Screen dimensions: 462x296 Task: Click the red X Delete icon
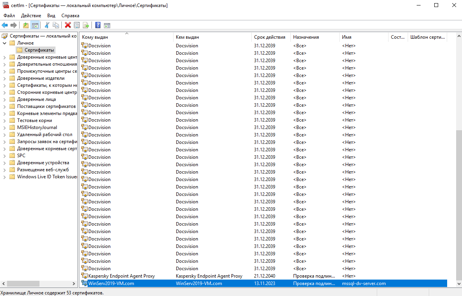coord(68,25)
